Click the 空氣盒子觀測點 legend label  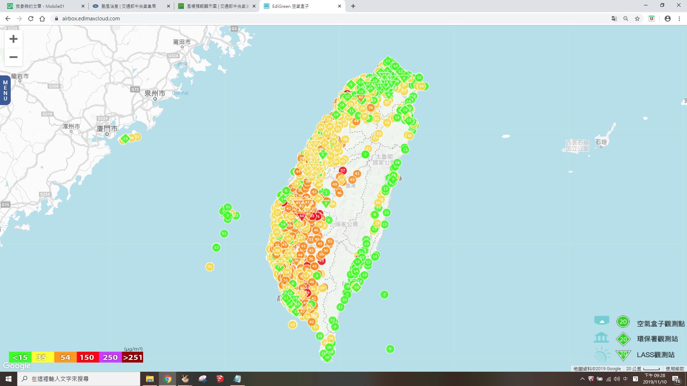pos(661,324)
